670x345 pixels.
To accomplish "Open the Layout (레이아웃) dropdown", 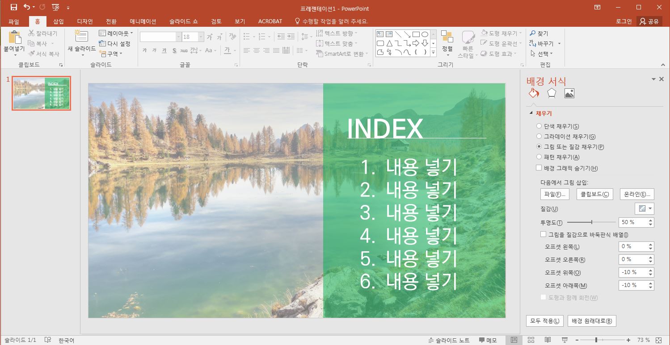I will pos(116,33).
